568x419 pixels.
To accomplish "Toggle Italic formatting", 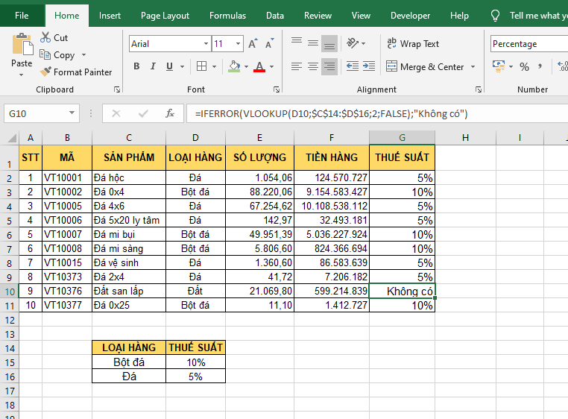I will (x=155, y=67).
